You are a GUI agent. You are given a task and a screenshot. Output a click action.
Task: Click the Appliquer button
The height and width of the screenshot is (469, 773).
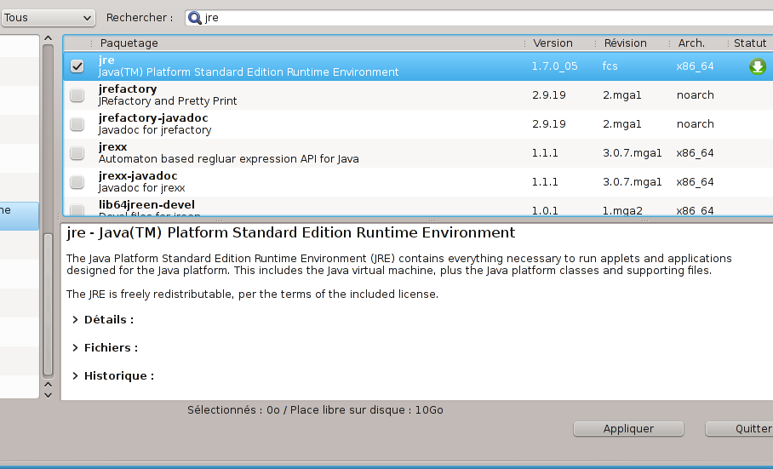click(628, 429)
